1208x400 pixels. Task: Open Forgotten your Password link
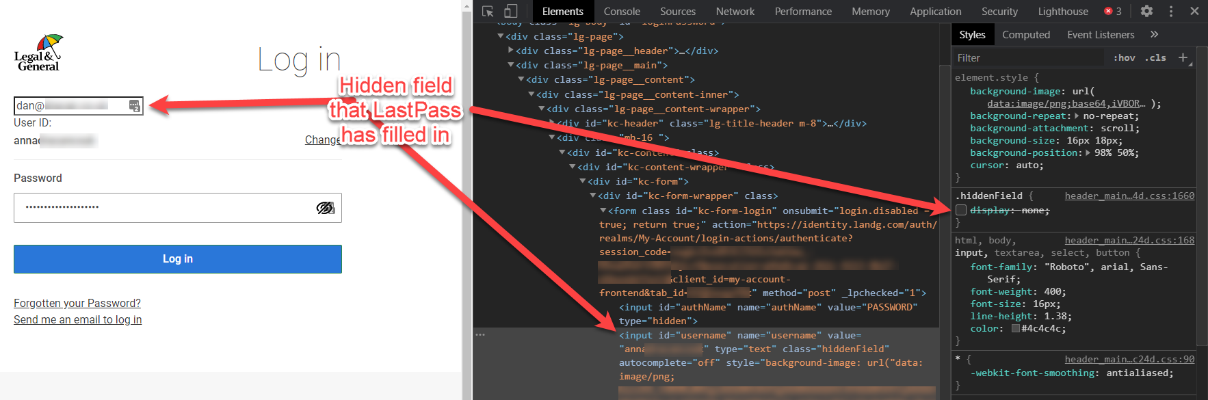tap(77, 303)
